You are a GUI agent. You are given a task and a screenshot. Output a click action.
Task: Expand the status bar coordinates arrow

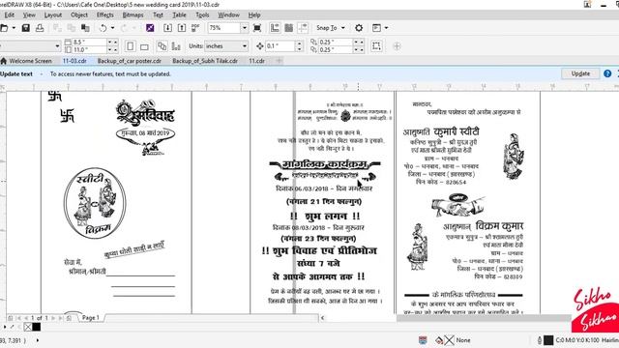click(x=38, y=340)
